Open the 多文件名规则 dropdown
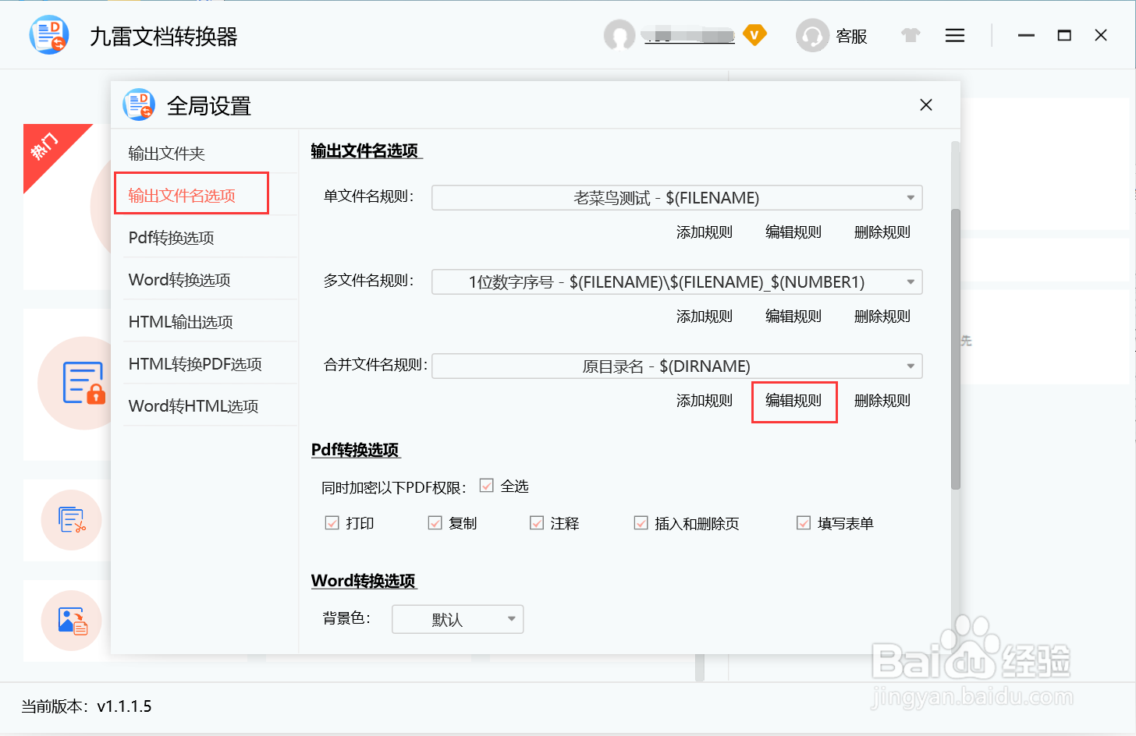This screenshot has width=1136, height=736. pyautogui.click(x=677, y=282)
